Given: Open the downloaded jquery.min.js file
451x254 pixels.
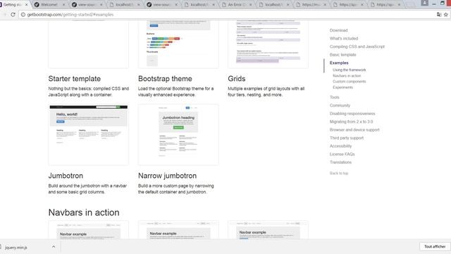Looking at the screenshot, I should [16, 248].
